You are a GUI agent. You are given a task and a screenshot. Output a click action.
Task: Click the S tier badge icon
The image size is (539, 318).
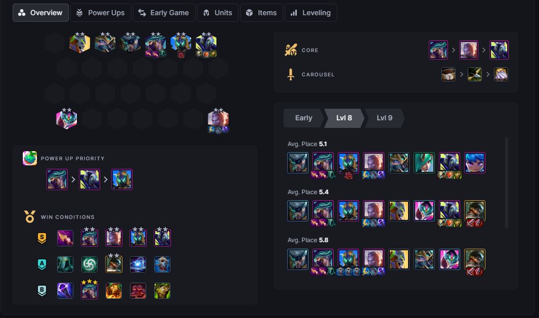coord(42,238)
